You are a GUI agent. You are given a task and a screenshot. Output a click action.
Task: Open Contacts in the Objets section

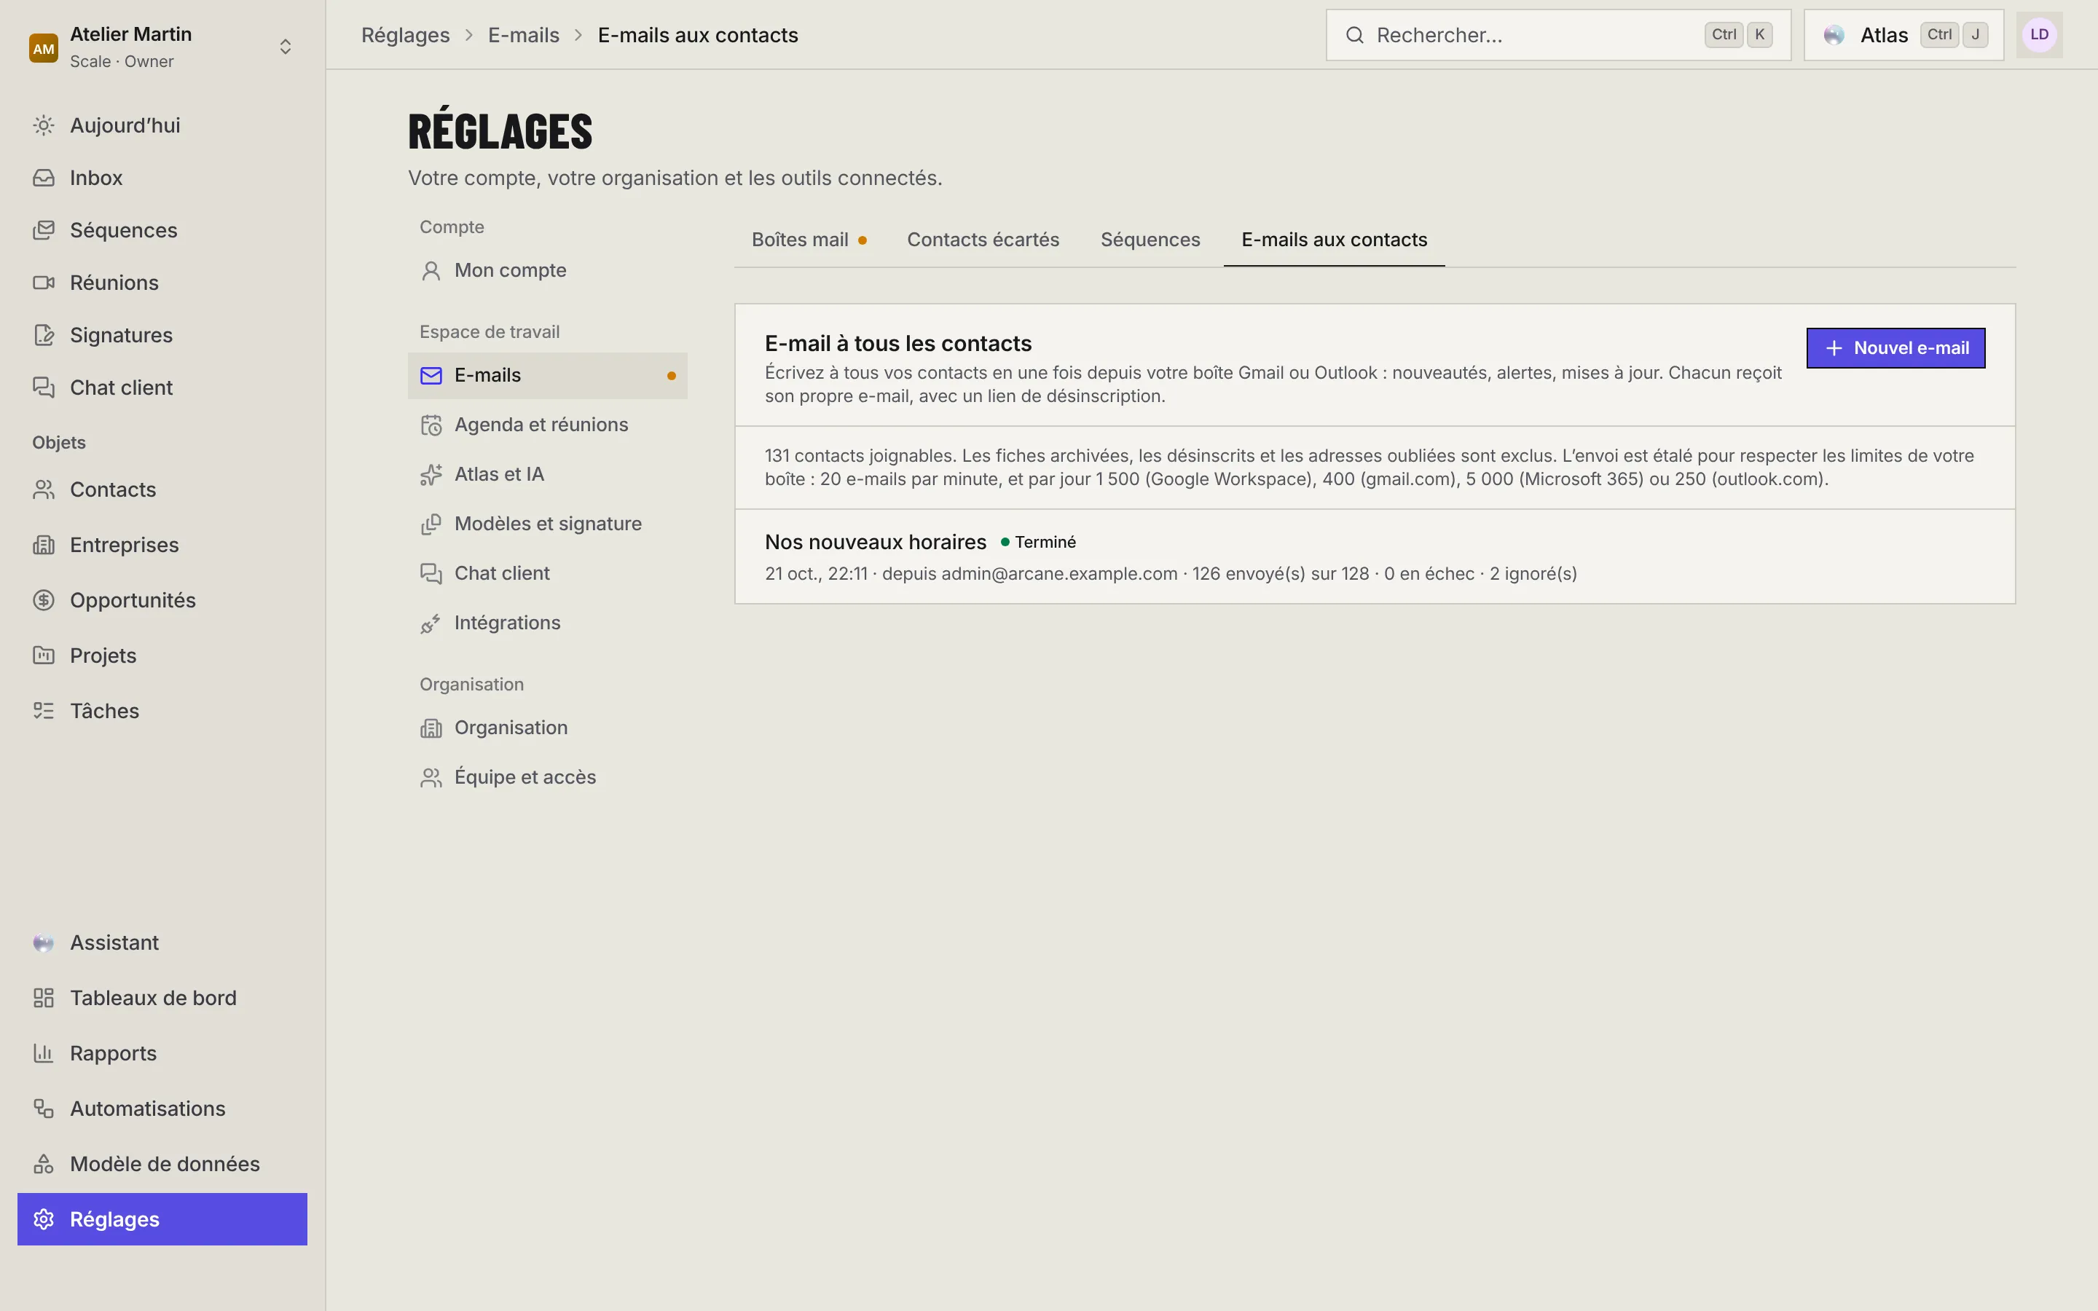pos(162,490)
